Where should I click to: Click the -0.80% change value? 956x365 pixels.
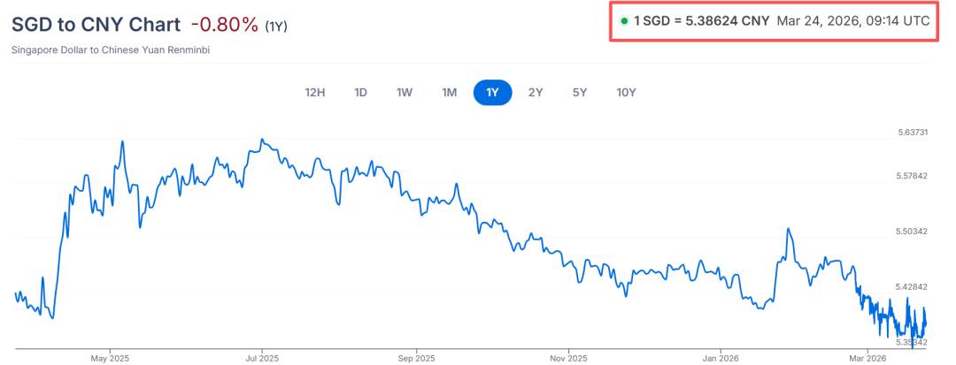pyautogui.click(x=224, y=26)
